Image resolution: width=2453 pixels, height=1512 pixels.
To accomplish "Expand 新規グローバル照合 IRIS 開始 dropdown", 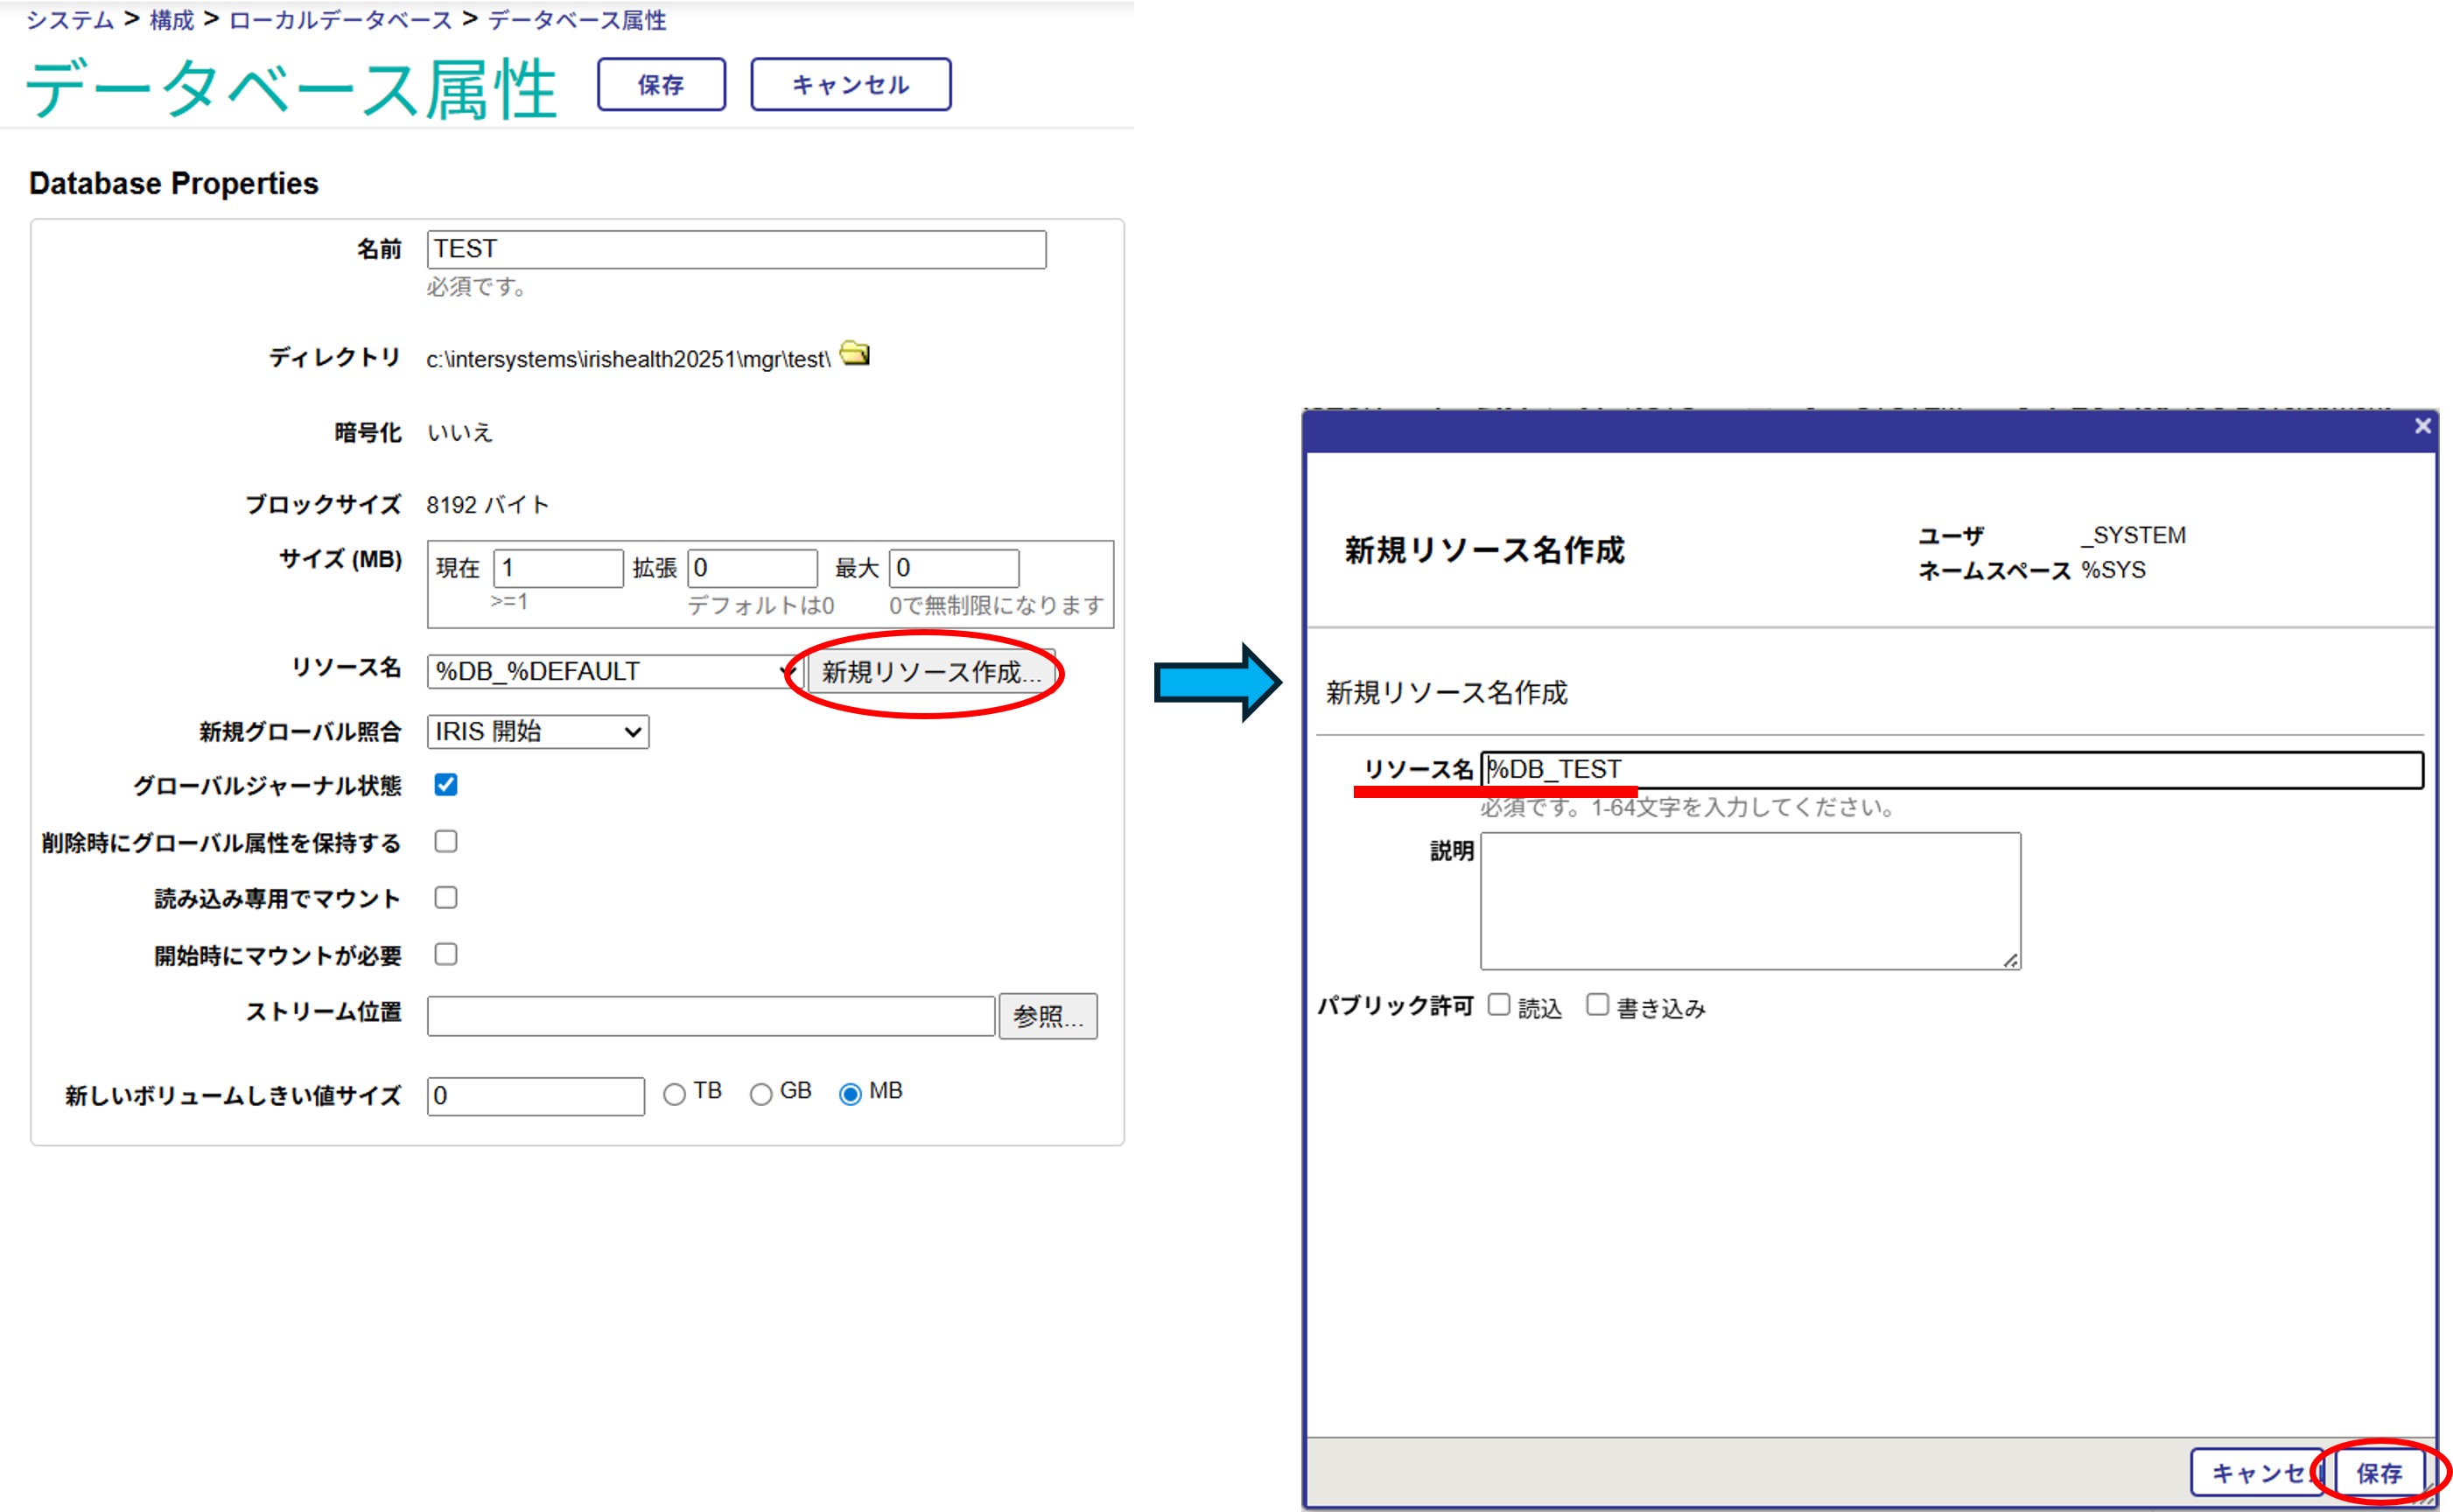I will [538, 732].
